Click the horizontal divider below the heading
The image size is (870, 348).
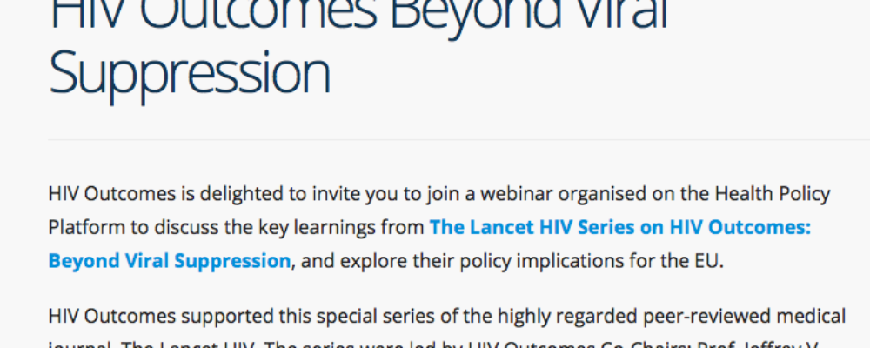pyautogui.click(x=458, y=140)
